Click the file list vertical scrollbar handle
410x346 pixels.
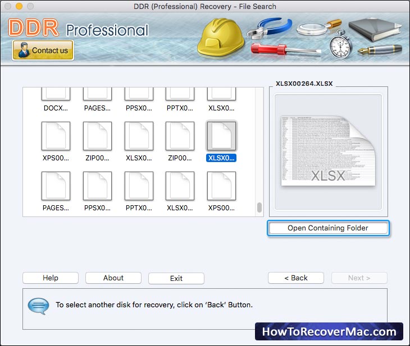coord(259,207)
